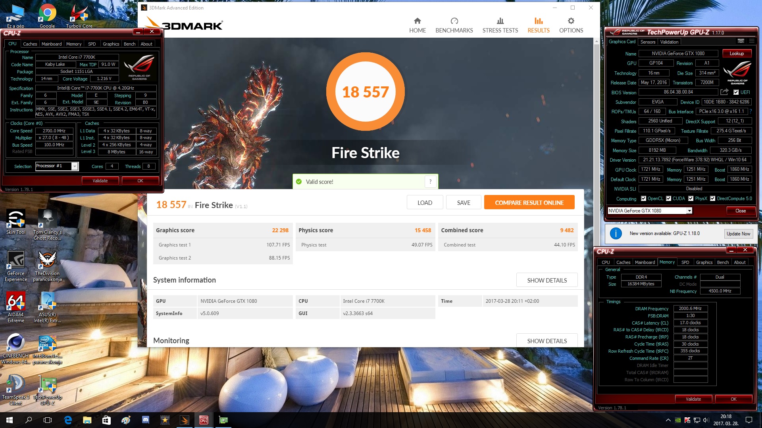Open Discord from the taskbar
Image resolution: width=762 pixels, height=428 pixels.
coord(146,420)
